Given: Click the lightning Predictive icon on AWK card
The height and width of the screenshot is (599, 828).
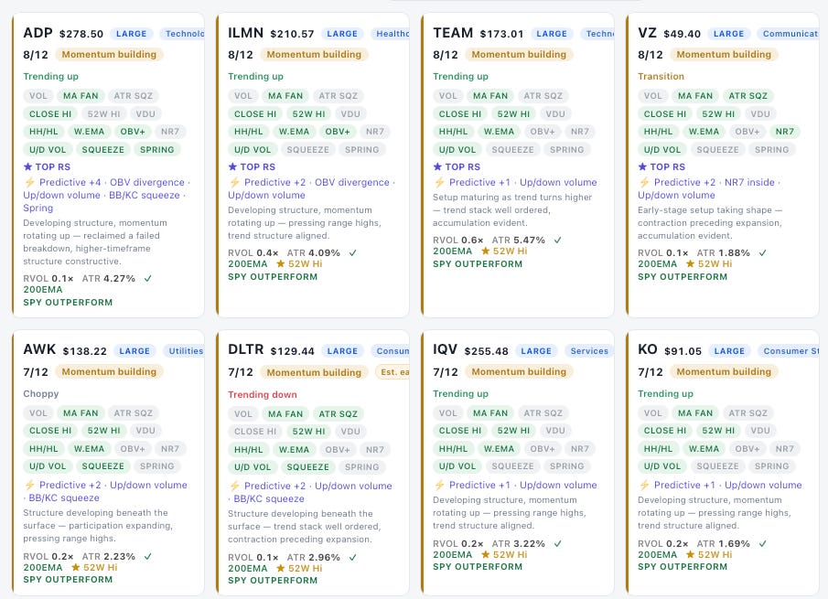Looking at the screenshot, I should [x=29, y=485].
